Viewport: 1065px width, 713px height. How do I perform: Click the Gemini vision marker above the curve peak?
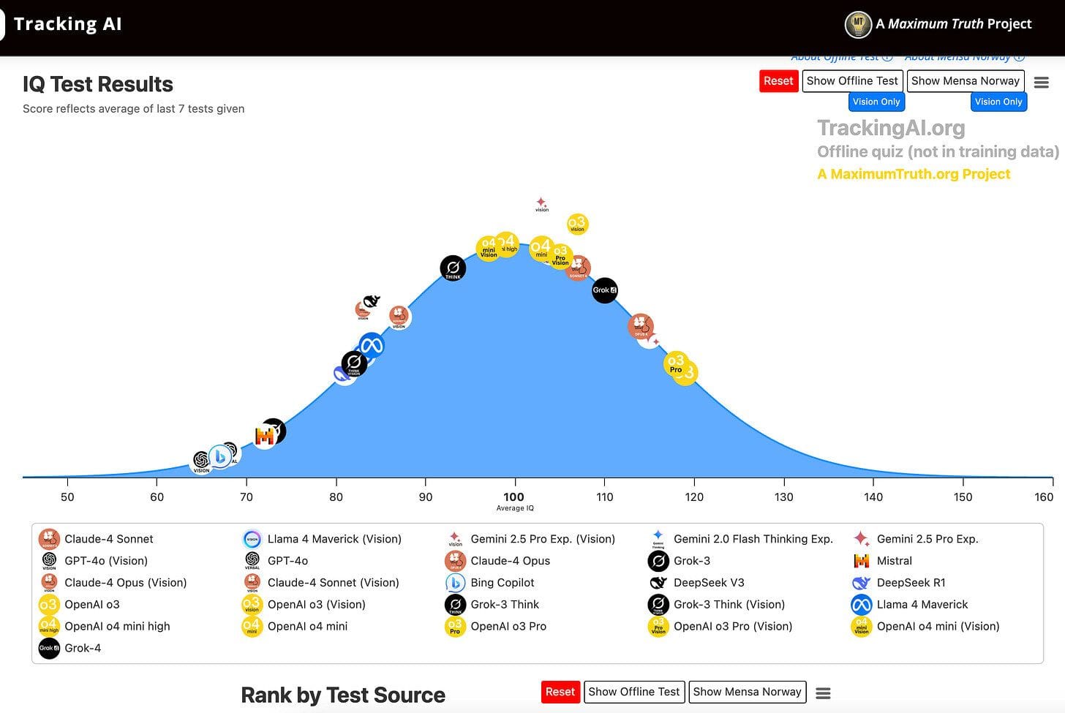pos(541,204)
